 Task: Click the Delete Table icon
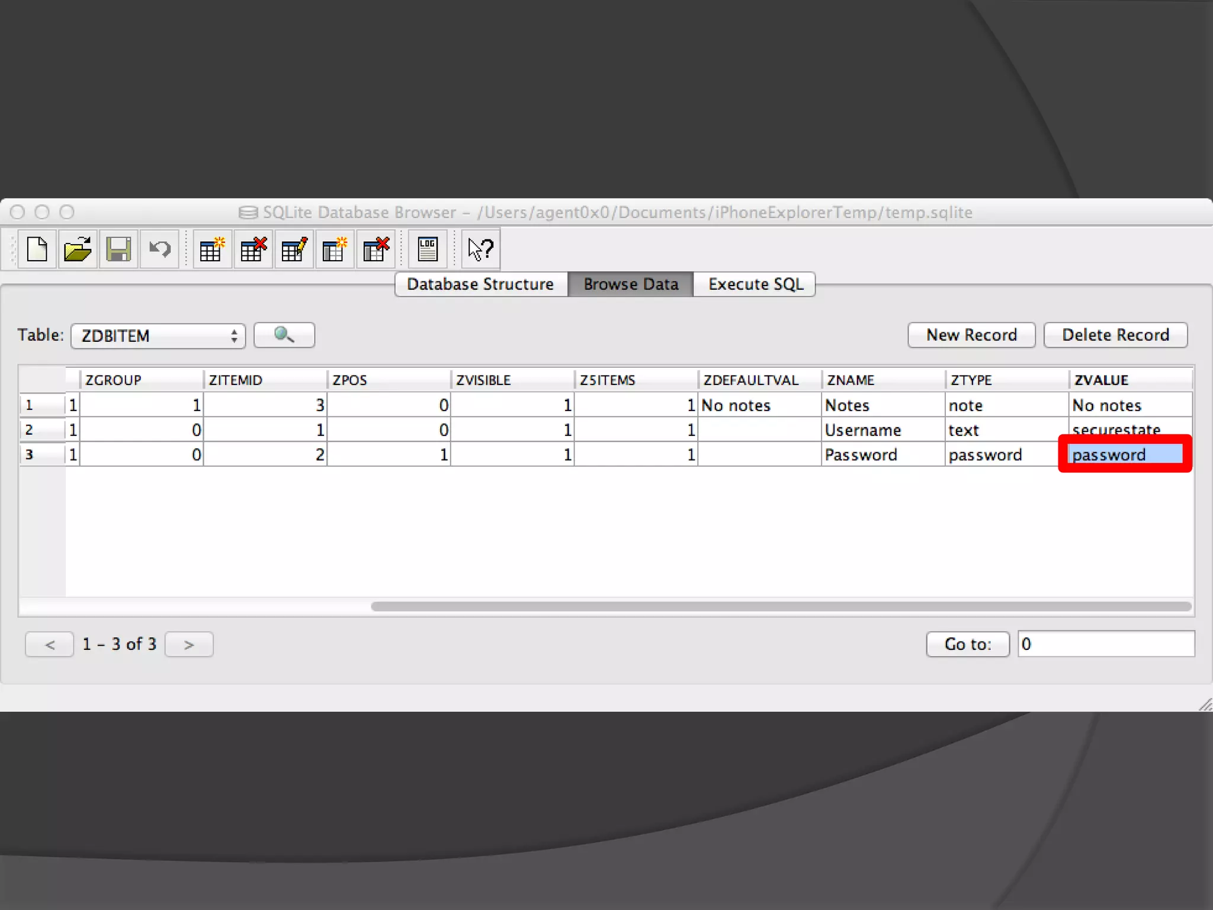coord(253,249)
